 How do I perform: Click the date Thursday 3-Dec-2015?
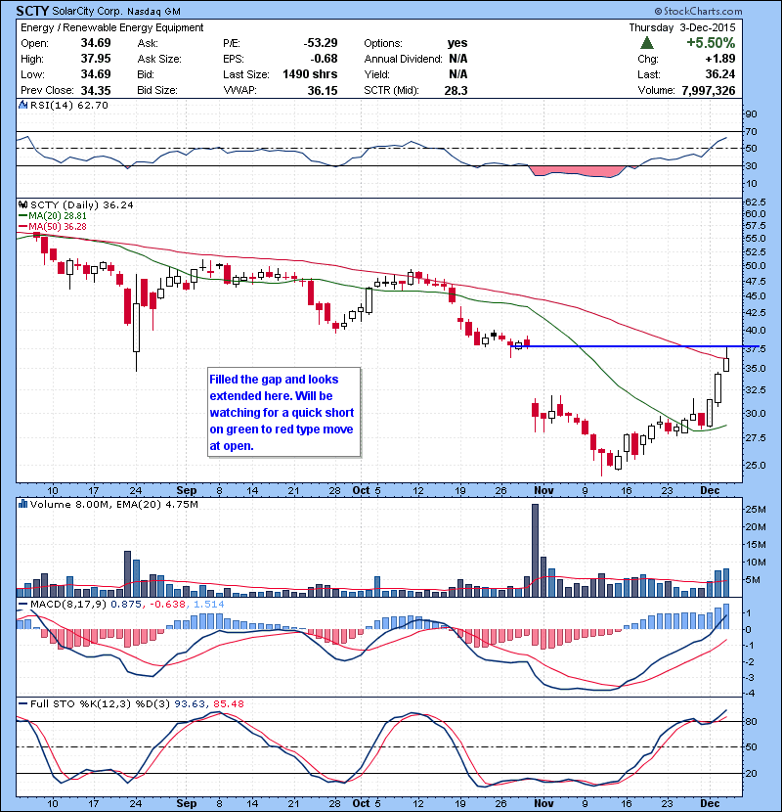(x=682, y=27)
